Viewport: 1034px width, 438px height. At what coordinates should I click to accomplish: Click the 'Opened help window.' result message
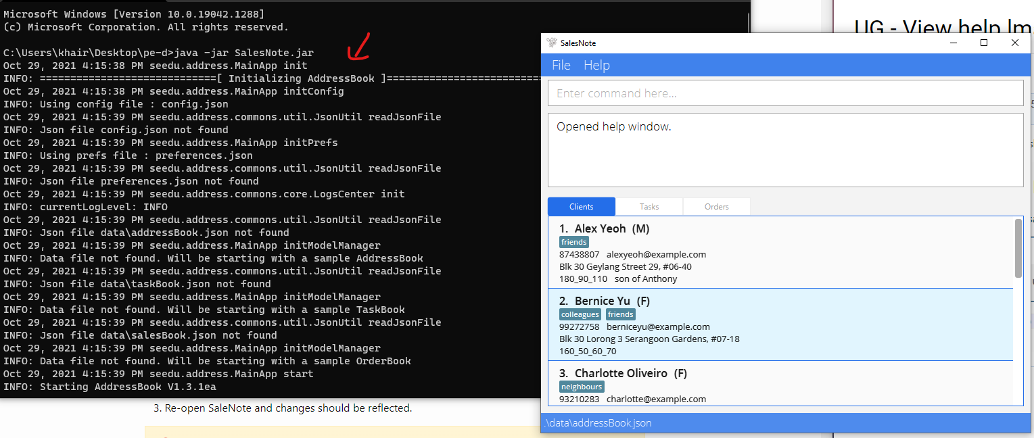pyautogui.click(x=614, y=126)
